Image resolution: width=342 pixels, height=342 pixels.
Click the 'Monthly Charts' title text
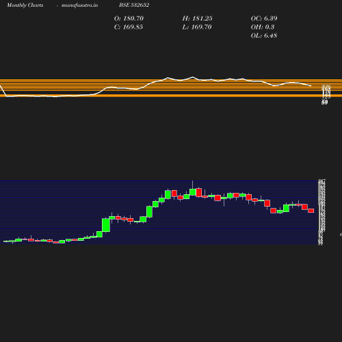click(25, 5)
